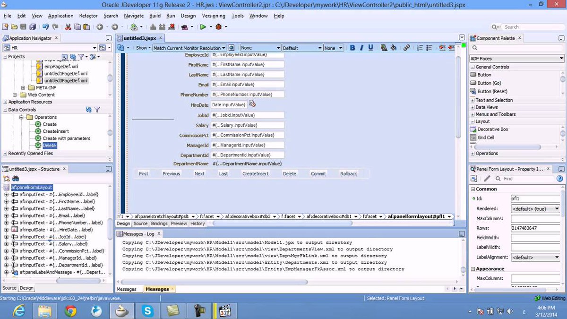Click the calendar icon next to HireDate field
The height and width of the screenshot is (319, 567).
(x=252, y=104)
